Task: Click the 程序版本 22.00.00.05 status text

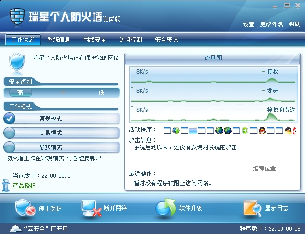Action: [270, 229]
